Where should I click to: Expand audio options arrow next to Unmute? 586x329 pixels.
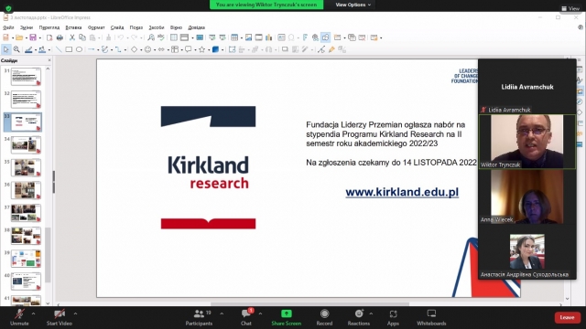[33, 313]
